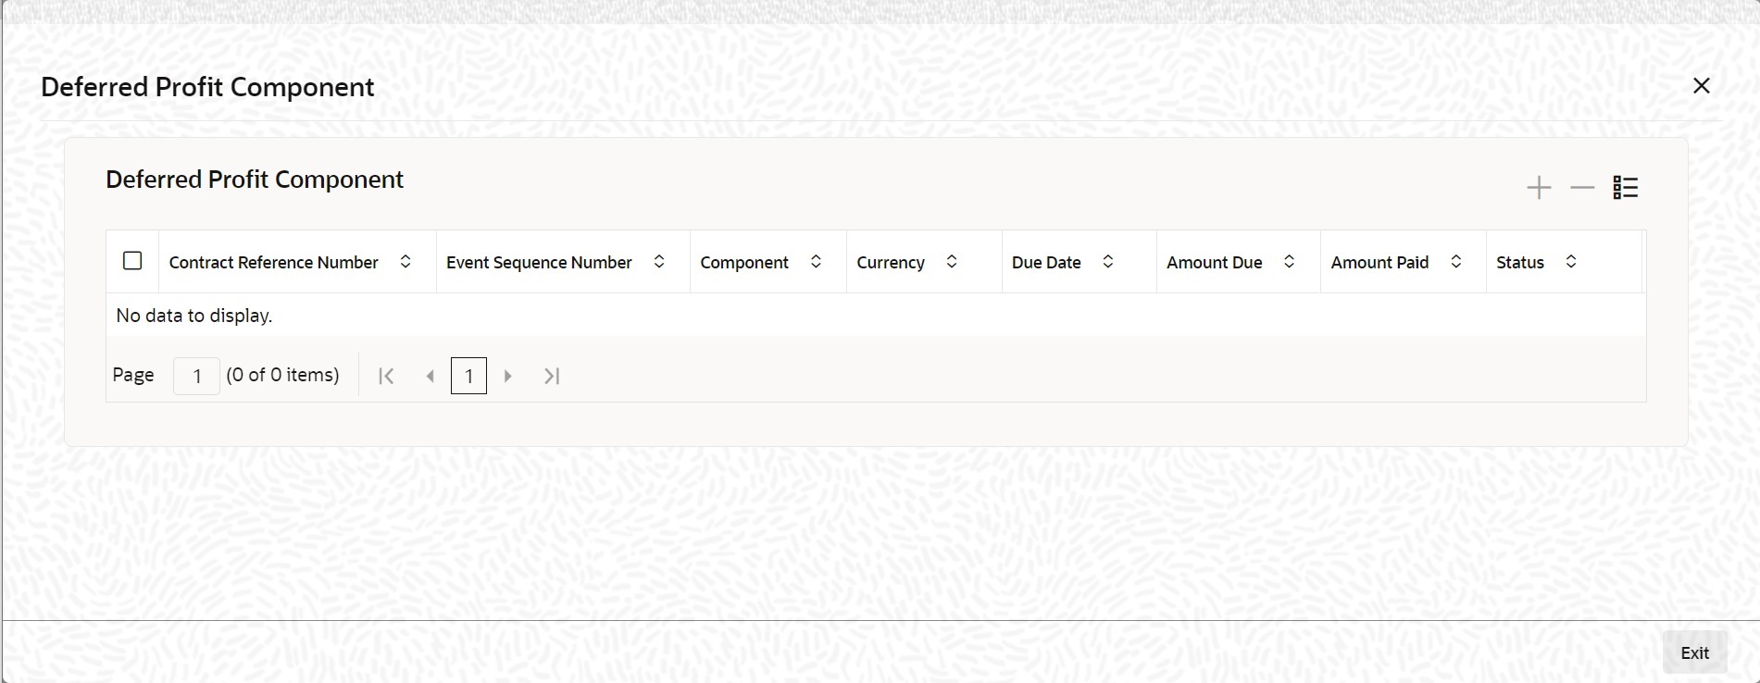Viewport: 1760px width, 683px height.
Task: Go to last page icon
Action: coord(552,376)
